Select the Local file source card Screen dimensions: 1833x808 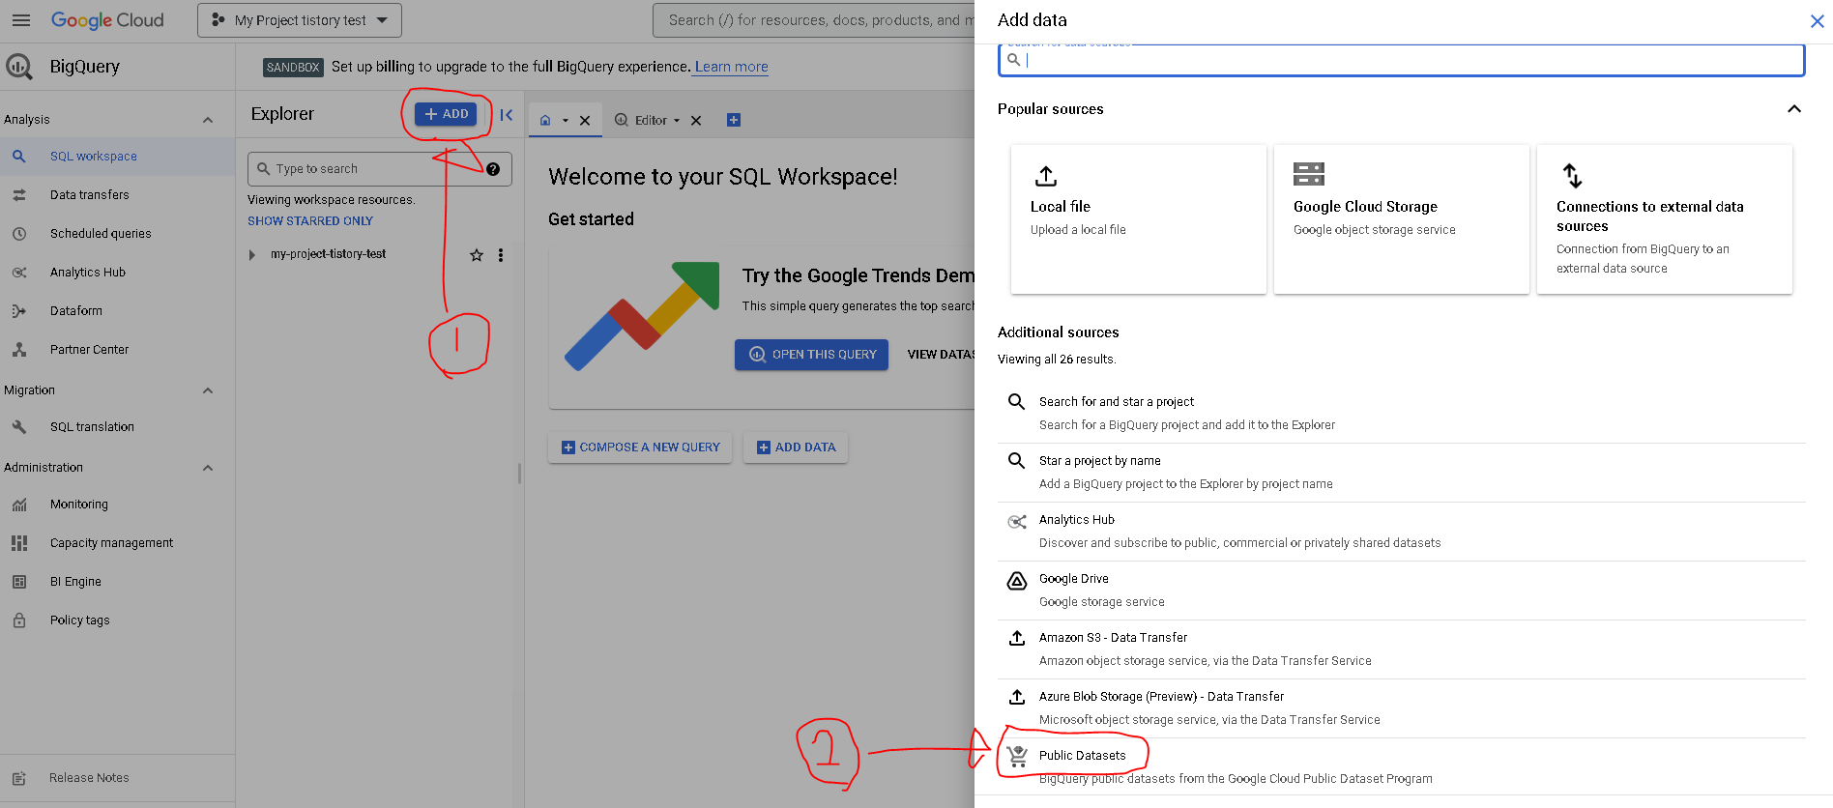[1139, 219]
